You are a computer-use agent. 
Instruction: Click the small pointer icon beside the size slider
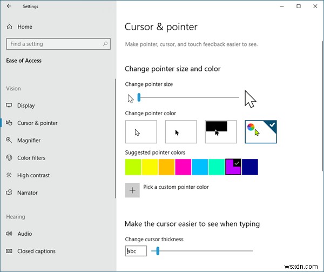pos(131,98)
